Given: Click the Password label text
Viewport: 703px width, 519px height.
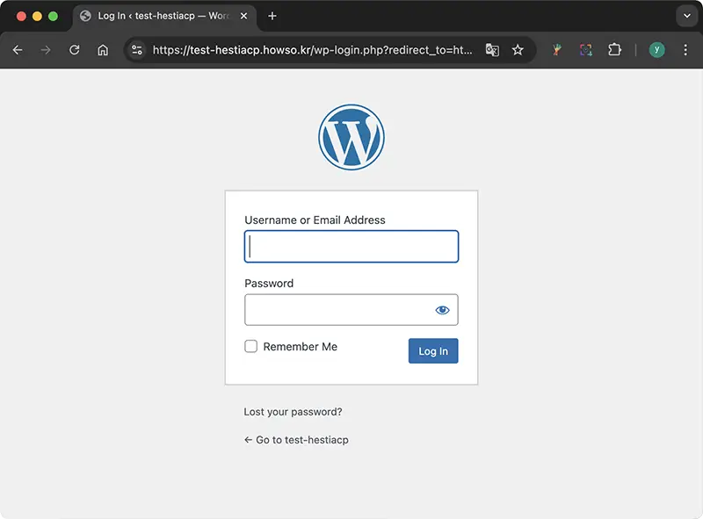Looking at the screenshot, I should point(269,284).
